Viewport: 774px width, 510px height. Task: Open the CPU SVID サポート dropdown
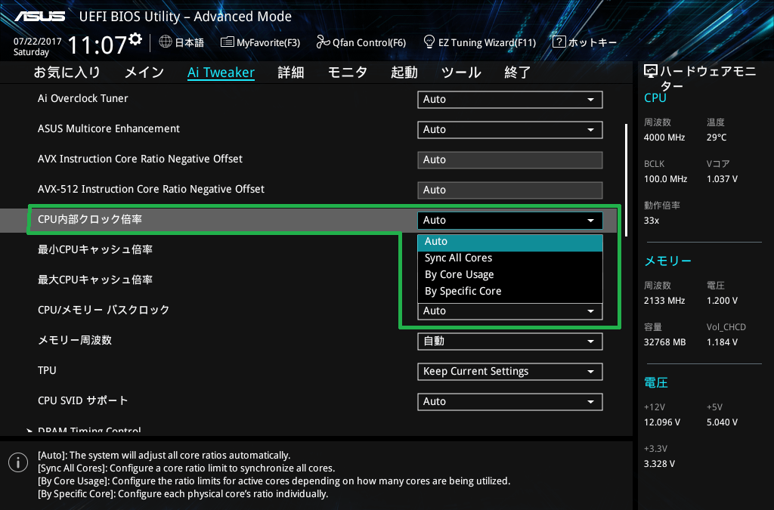click(510, 401)
